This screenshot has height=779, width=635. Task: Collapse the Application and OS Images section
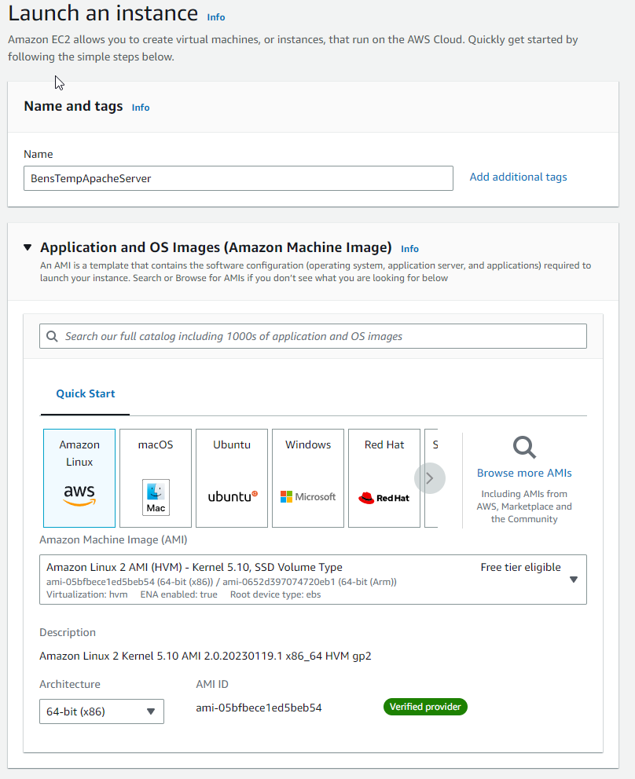tap(28, 247)
